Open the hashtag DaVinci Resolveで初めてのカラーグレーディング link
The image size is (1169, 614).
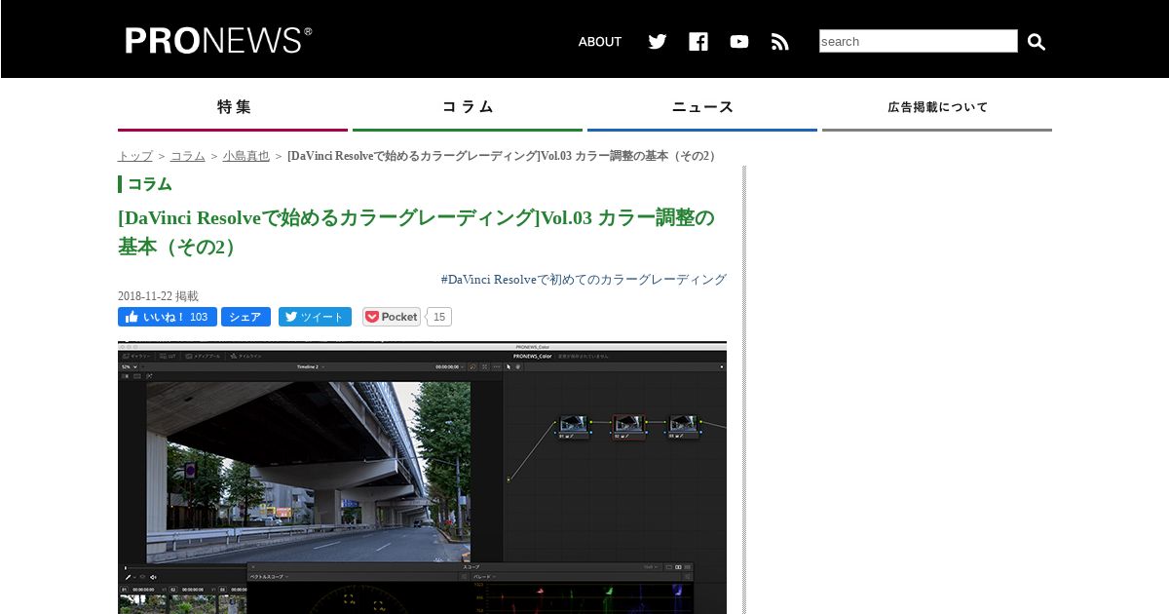pos(584,280)
